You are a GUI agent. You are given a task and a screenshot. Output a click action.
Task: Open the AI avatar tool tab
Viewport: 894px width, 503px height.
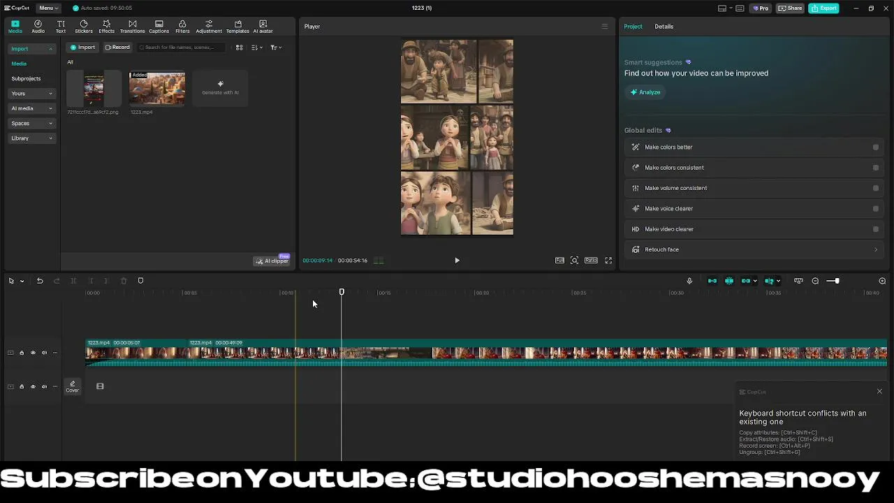[x=263, y=27]
